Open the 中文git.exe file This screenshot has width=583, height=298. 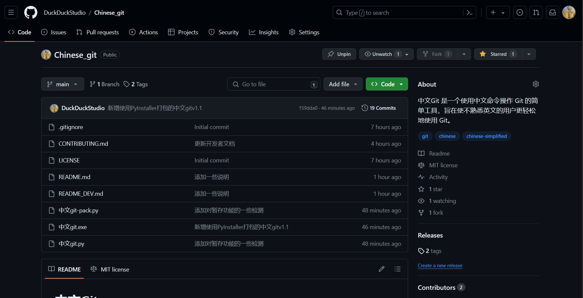[x=73, y=227]
